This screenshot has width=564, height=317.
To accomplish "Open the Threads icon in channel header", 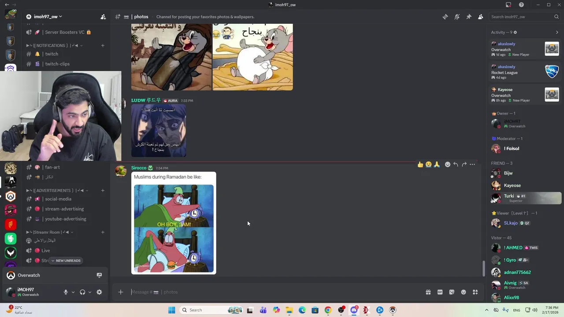I will [445, 17].
